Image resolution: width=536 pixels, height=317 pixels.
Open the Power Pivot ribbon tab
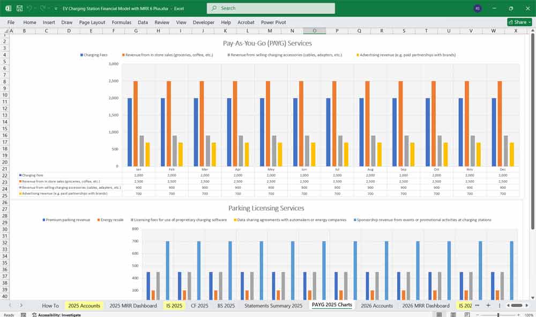274,23
